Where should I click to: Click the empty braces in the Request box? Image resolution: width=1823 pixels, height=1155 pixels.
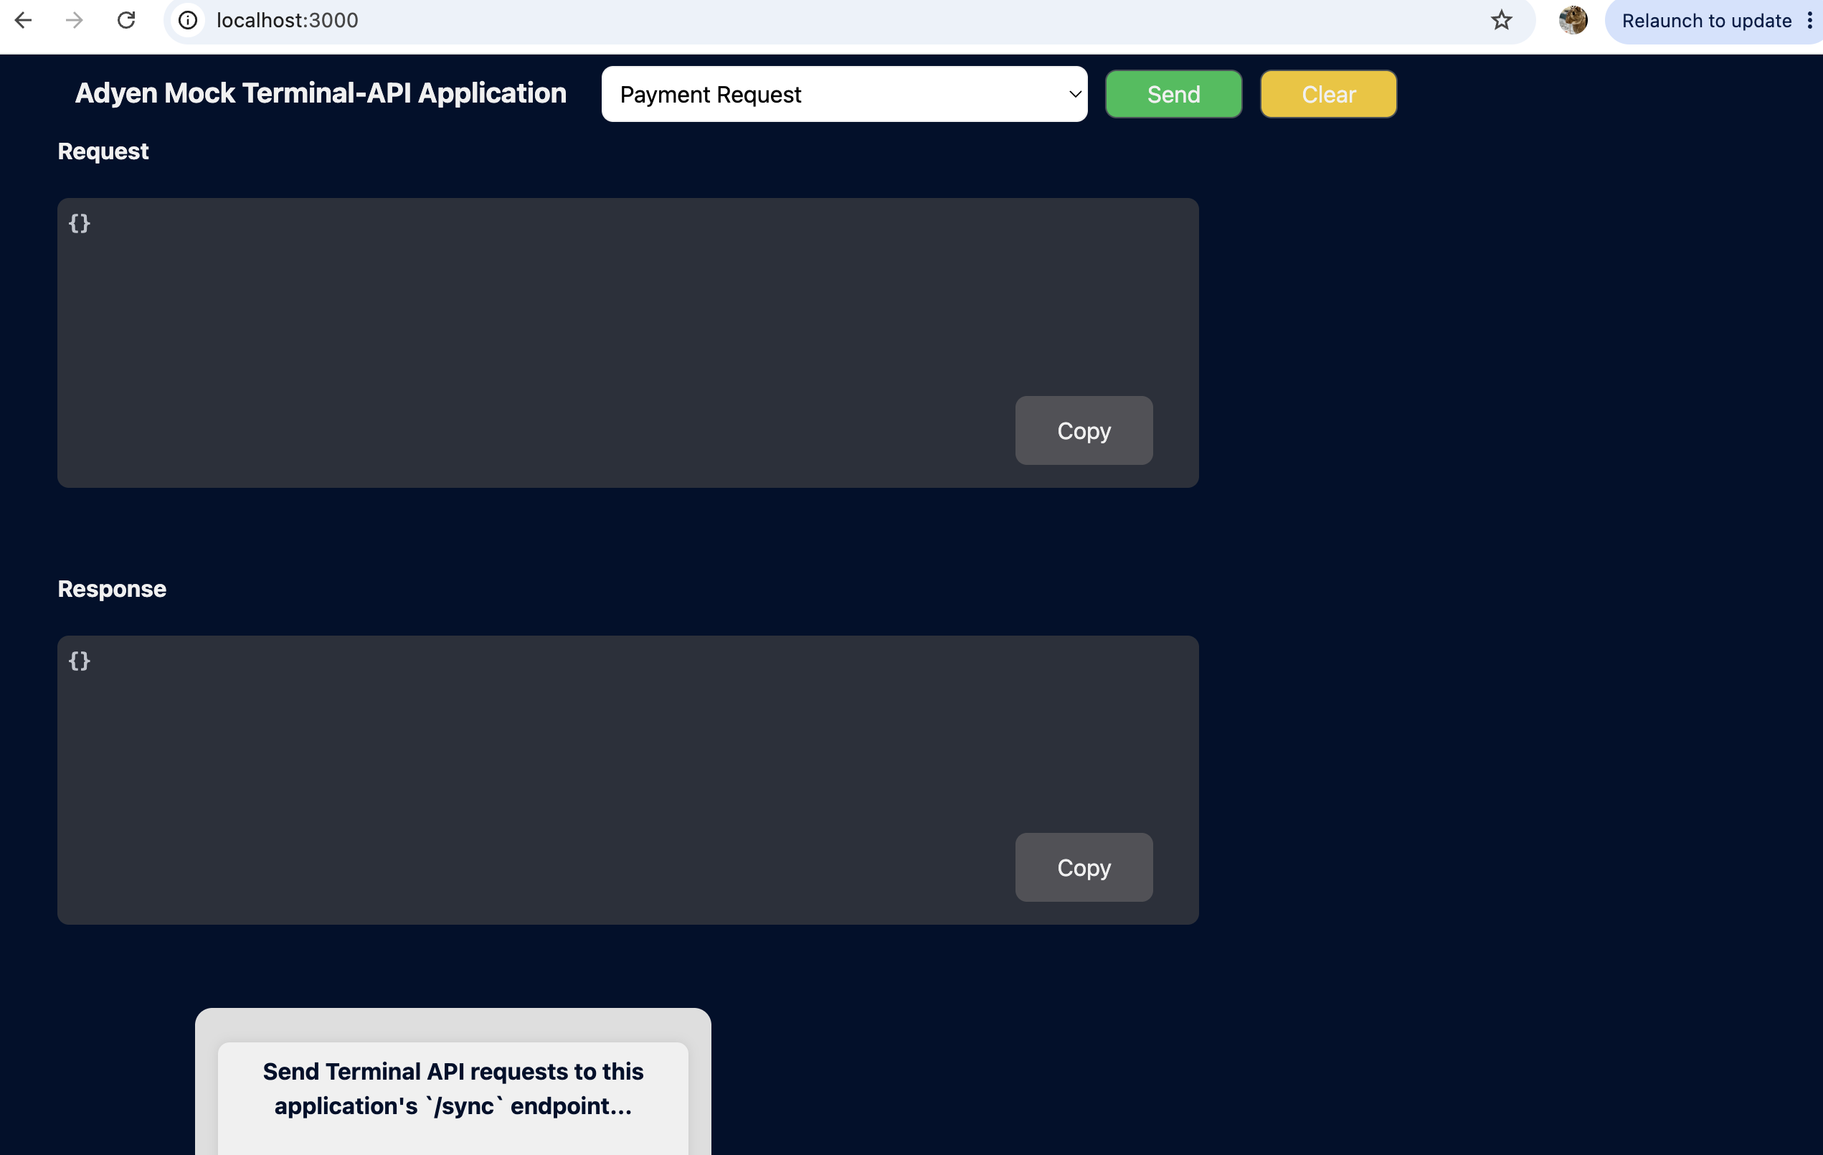coord(80,223)
